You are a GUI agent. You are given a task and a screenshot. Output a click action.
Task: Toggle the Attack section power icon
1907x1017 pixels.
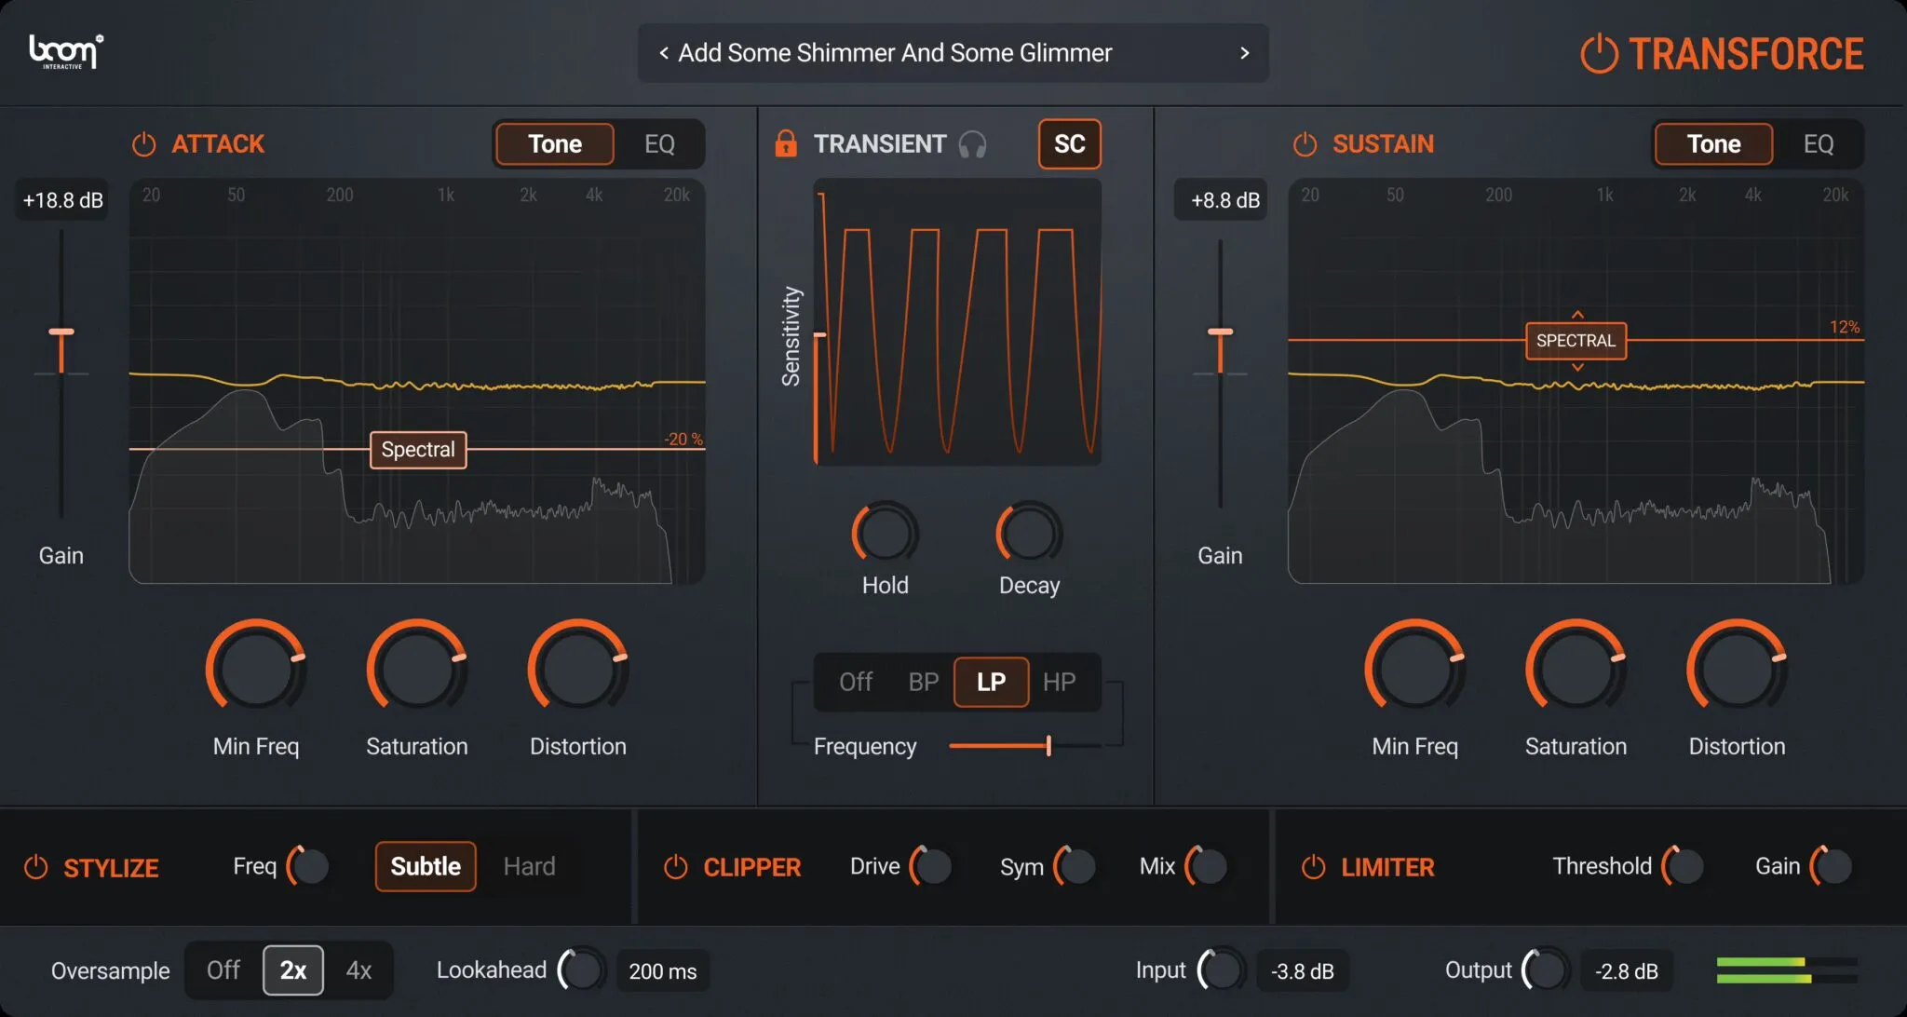point(143,144)
